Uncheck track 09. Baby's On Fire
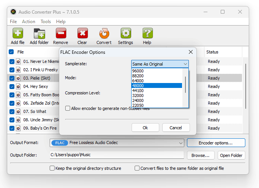The image size is (259, 188). pos(12,128)
